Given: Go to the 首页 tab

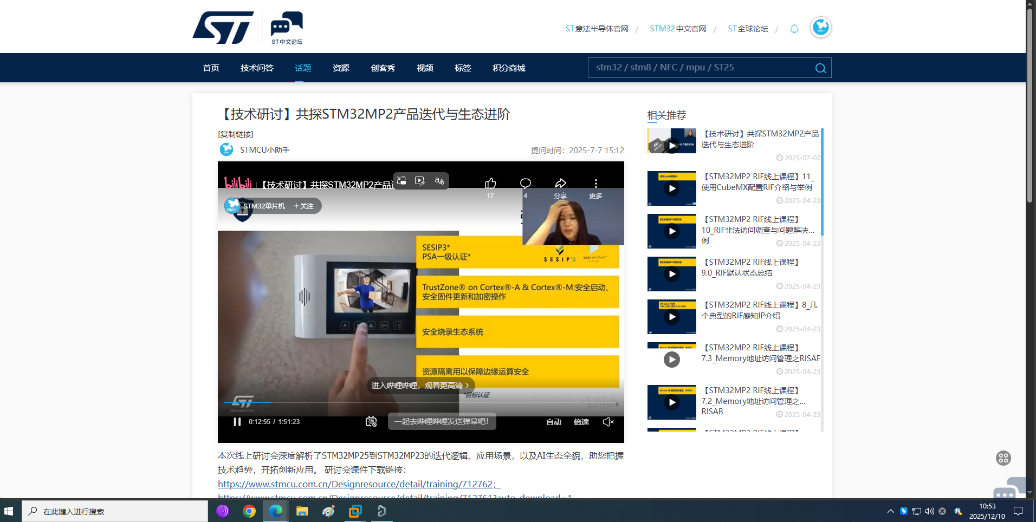Looking at the screenshot, I should coord(211,68).
